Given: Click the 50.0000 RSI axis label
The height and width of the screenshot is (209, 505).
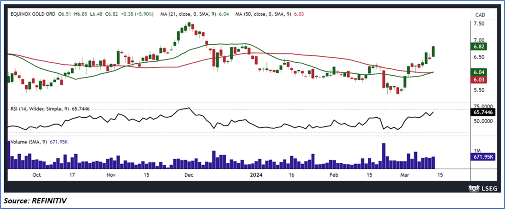Looking at the screenshot, I should [x=482, y=121].
